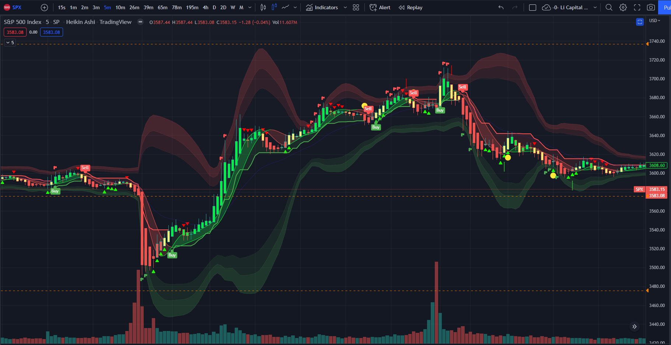Image resolution: width=671 pixels, height=345 pixels.
Task: Toggle the blue chart style candle icon
Action: point(274,7)
